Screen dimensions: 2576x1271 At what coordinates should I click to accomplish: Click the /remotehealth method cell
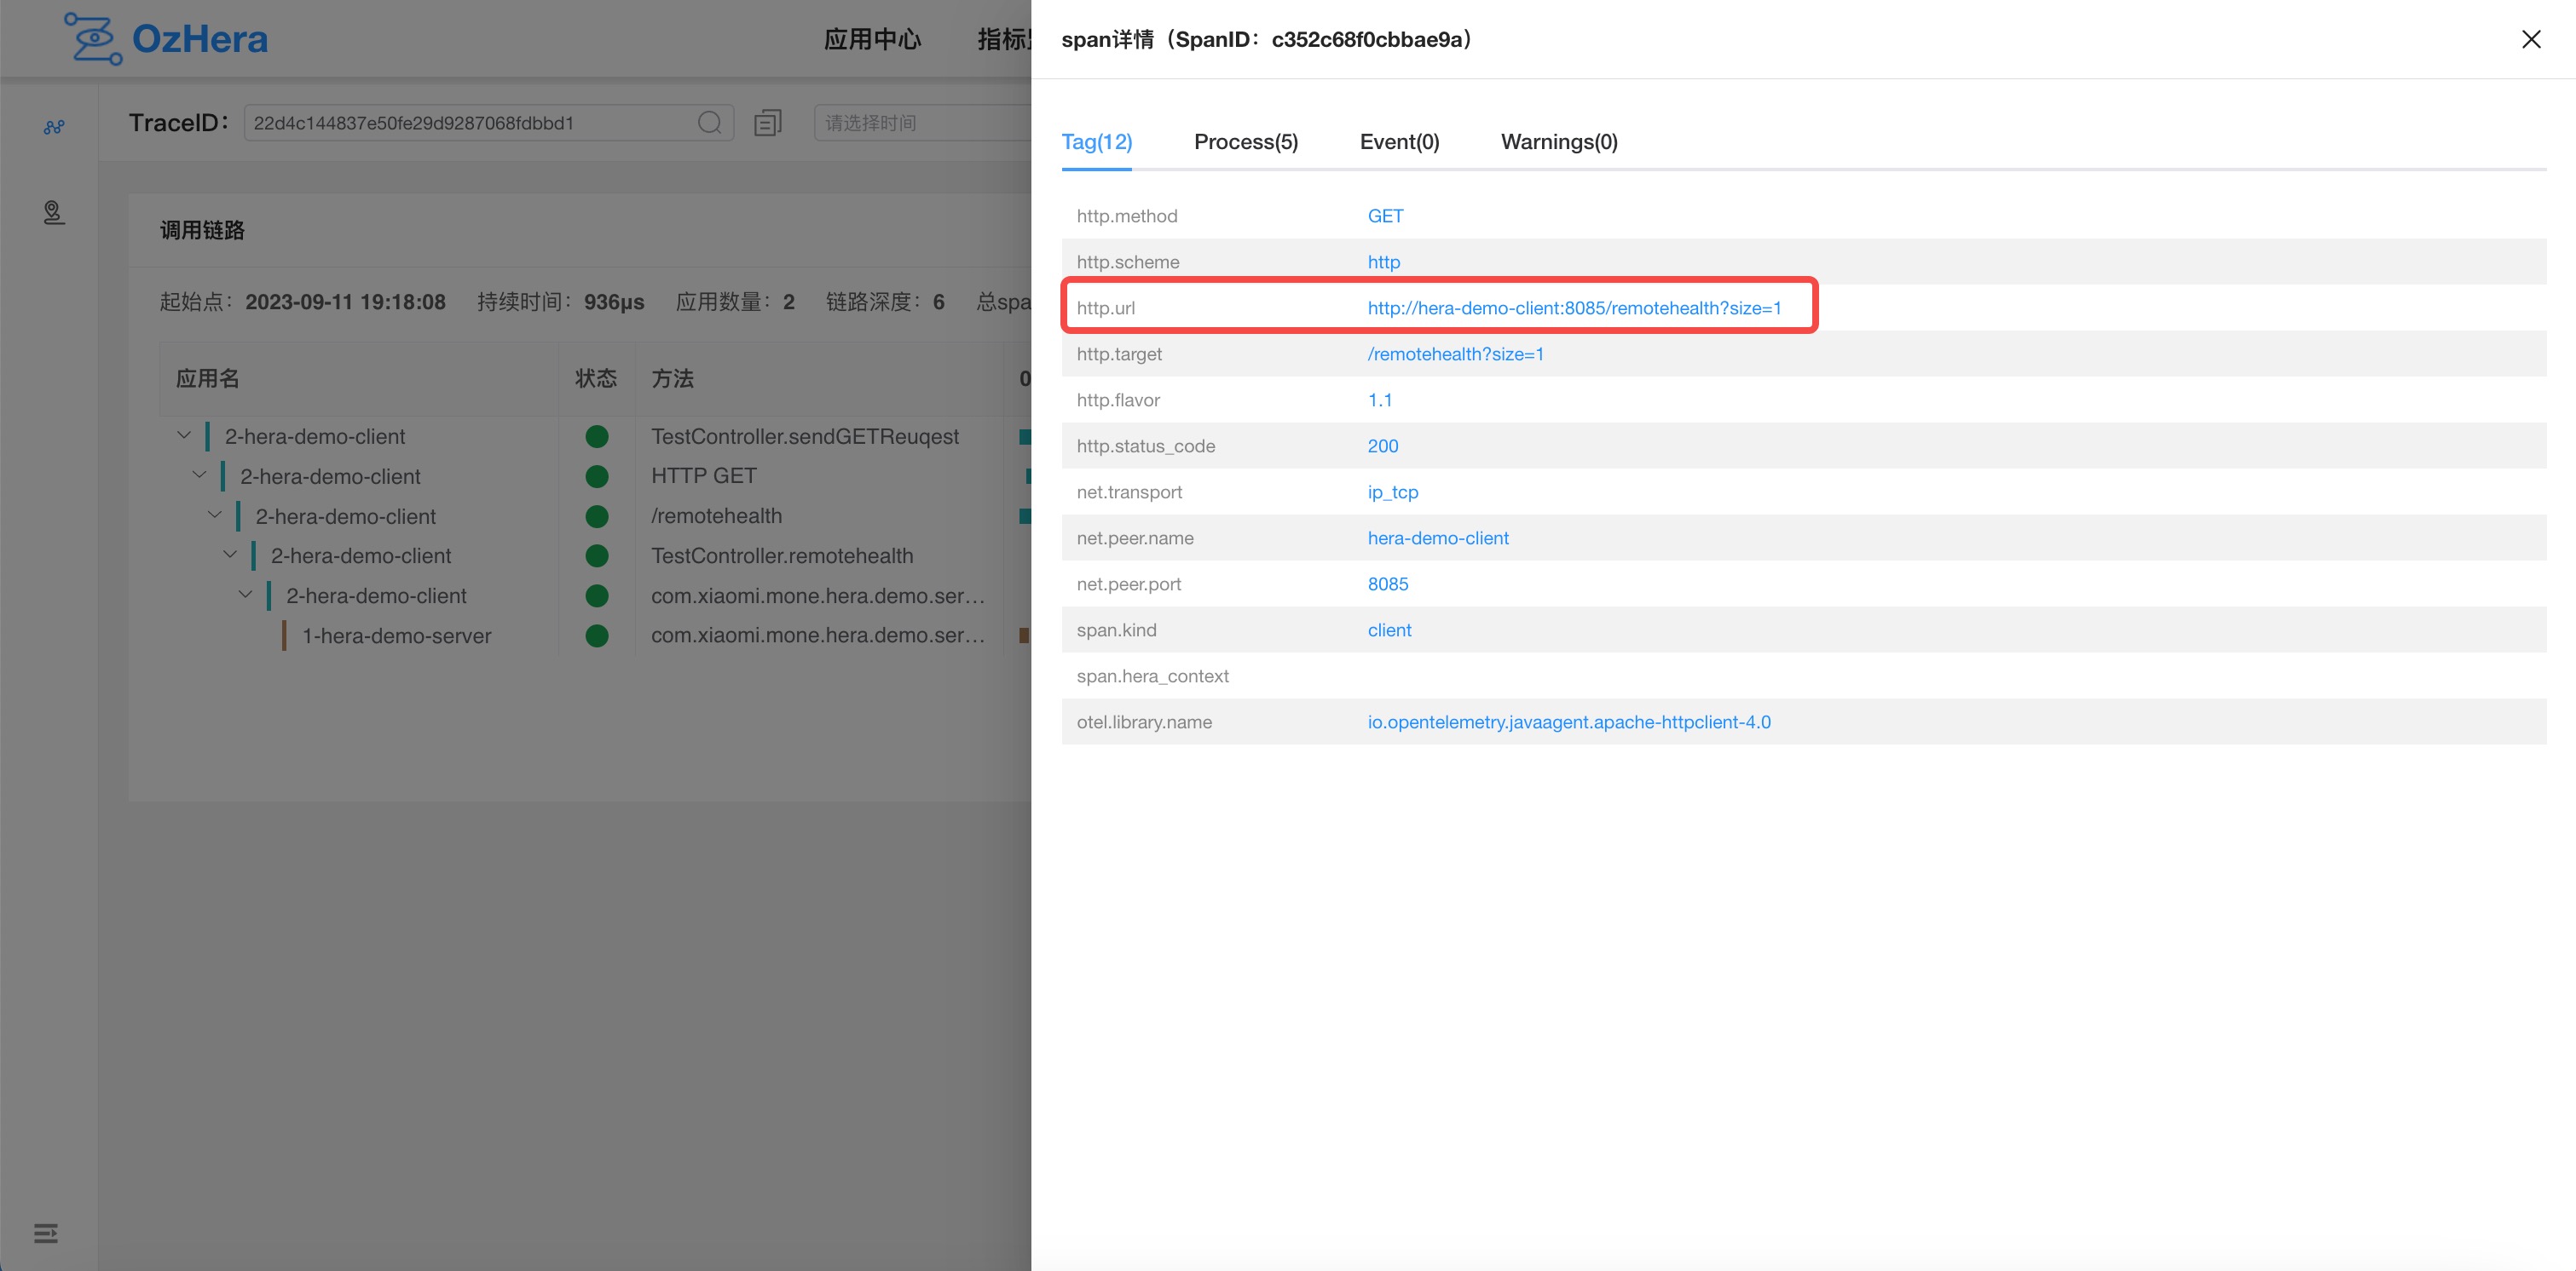[x=716, y=515]
